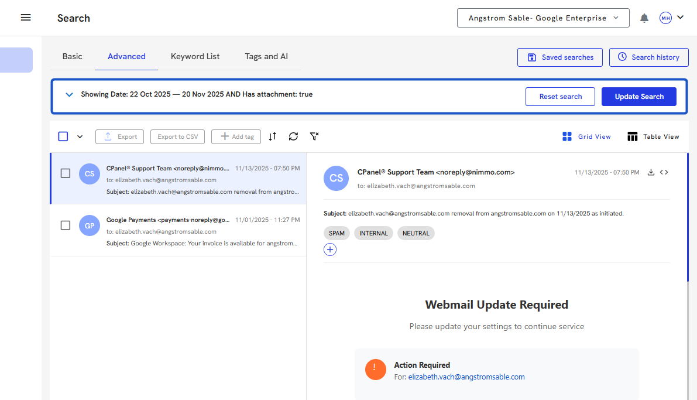Image resolution: width=697 pixels, height=400 pixels.
Task: Open Saved searches
Action: tap(560, 57)
